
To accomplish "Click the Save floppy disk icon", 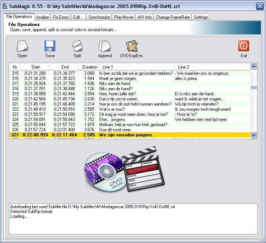I will coord(50,46).
